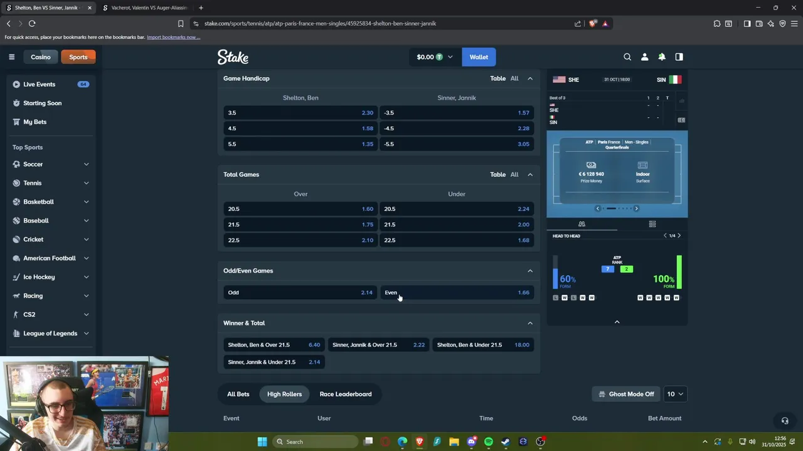Click the court view icon in scoreboard
This screenshot has width=803, height=451.
pos(681,120)
